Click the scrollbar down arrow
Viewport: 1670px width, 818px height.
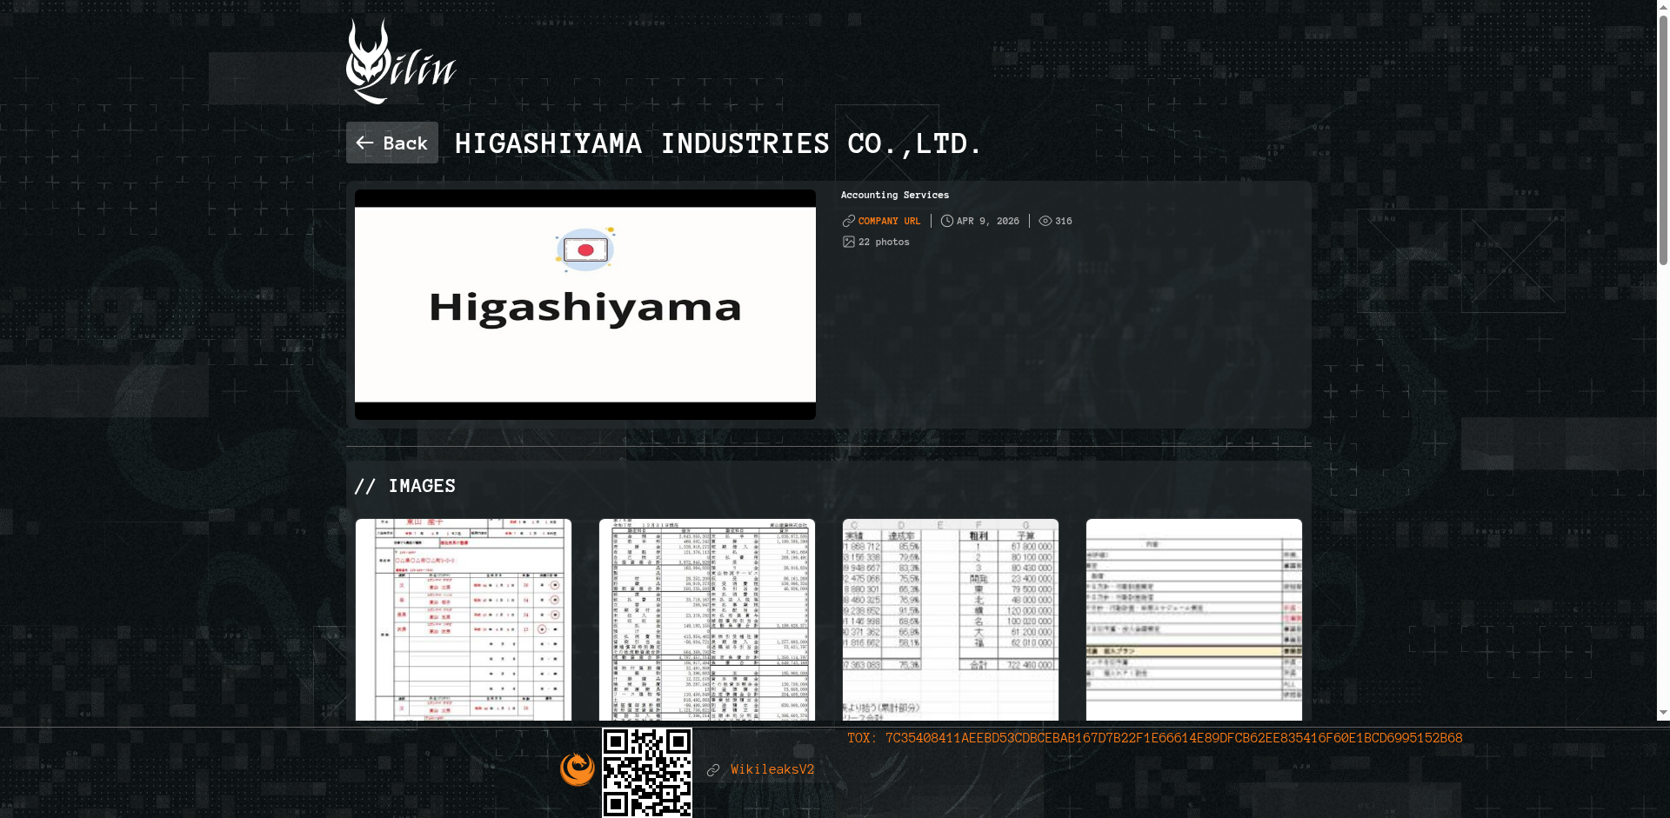point(1663,713)
